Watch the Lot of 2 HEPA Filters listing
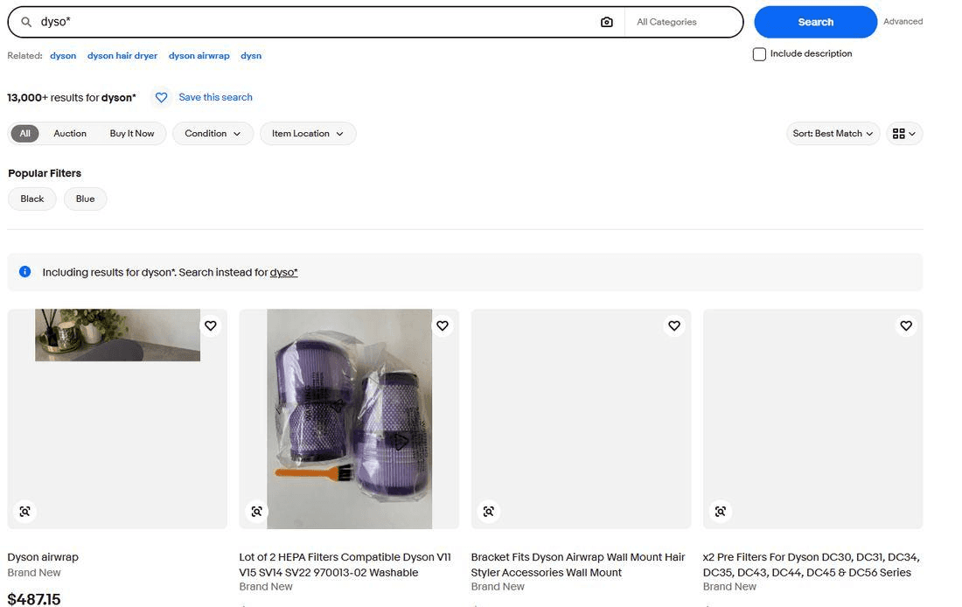This screenshot has height=607, width=962. [443, 326]
